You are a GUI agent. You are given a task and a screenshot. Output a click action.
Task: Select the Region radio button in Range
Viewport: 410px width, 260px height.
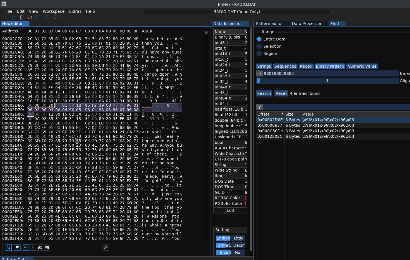coord(259,53)
